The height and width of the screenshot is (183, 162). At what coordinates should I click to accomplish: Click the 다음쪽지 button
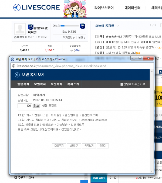point(59,146)
